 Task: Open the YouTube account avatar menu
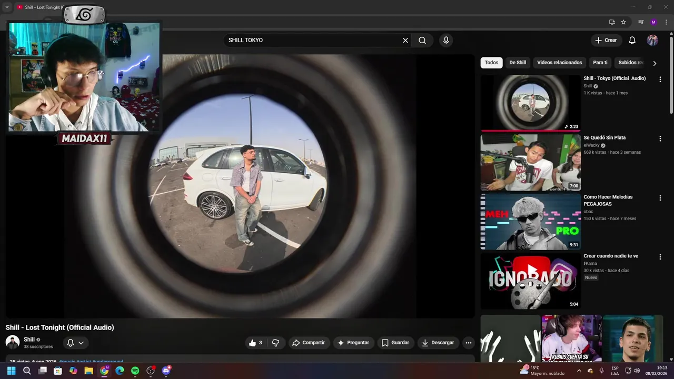point(652,40)
